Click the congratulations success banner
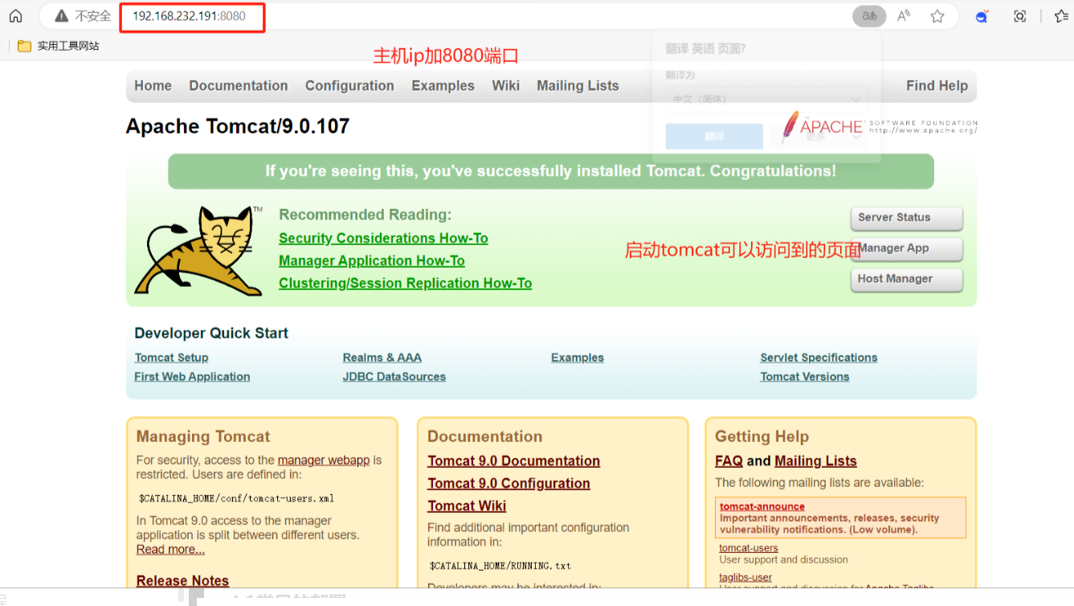The width and height of the screenshot is (1074, 606). click(x=550, y=171)
